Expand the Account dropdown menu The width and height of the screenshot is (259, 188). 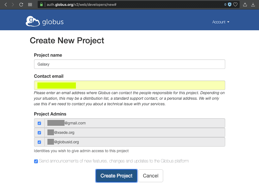pos(220,22)
